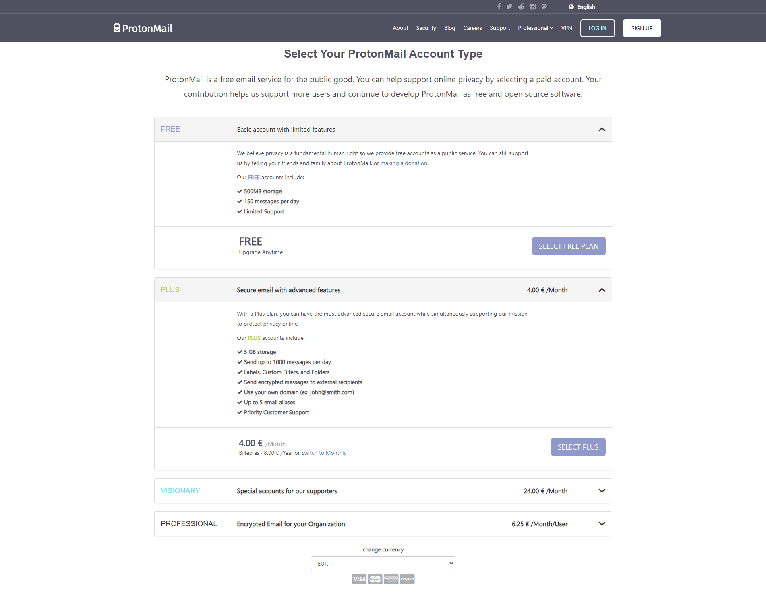This screenshot has width=766, height=599.
Task: Click 'Encrypted Email for your Organization' text
Action: (x=291, y=524)
